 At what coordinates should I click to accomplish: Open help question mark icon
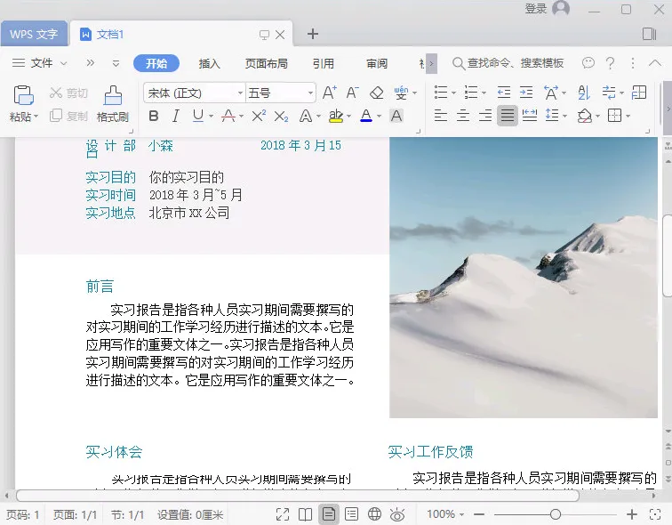point(611,63)
